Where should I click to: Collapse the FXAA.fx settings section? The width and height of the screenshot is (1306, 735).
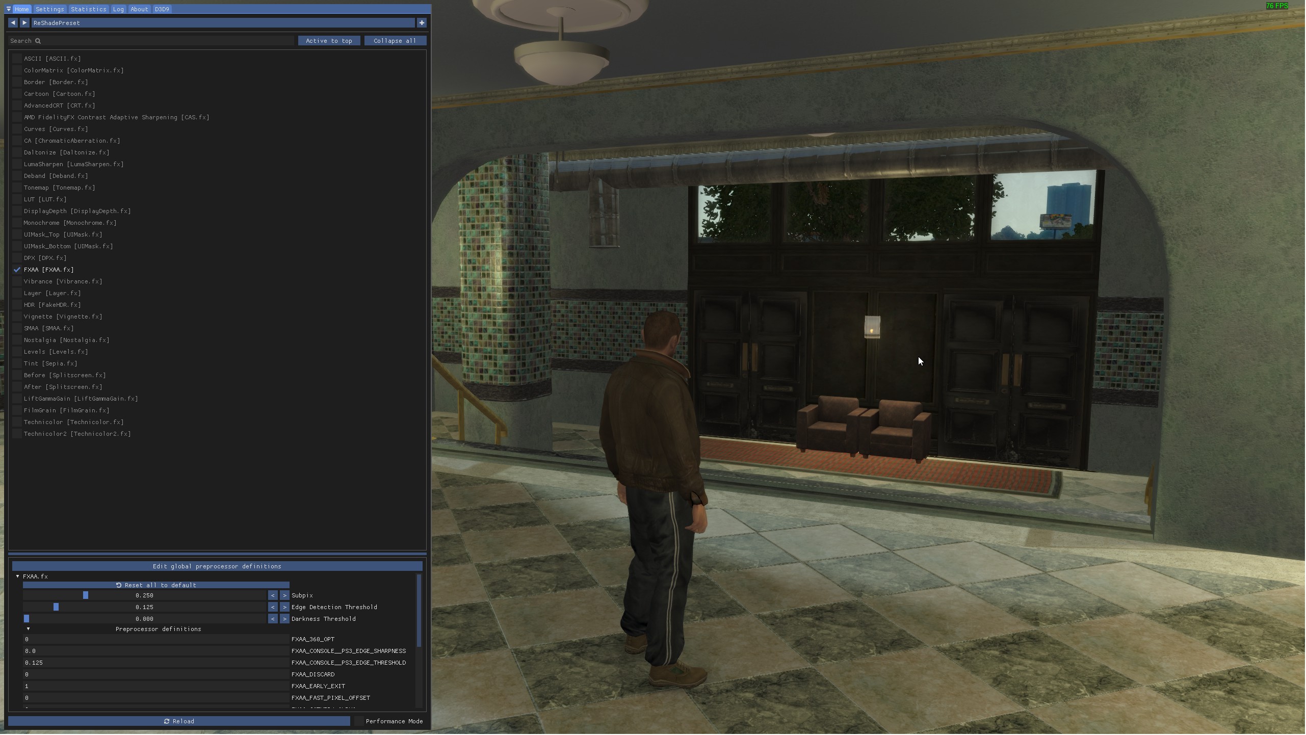tap(18, 577)
